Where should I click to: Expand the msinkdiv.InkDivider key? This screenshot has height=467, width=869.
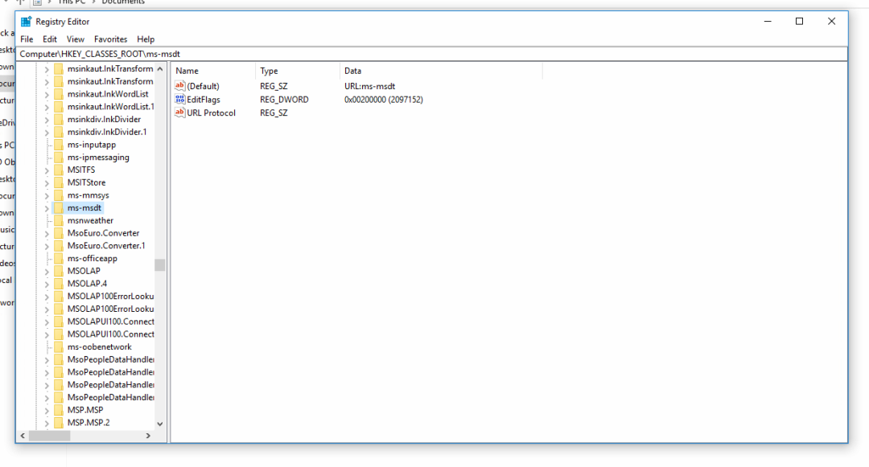tap(47, 120)
